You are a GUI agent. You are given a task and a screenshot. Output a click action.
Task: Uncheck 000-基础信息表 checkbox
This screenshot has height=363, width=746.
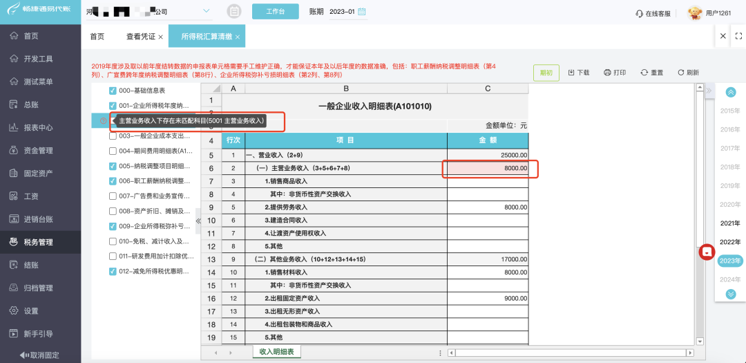113,91
